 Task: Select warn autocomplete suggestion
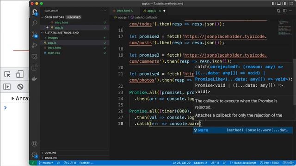[x=243, y=130]
